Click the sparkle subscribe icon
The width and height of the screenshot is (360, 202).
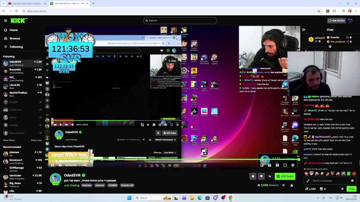pos(270,176)
